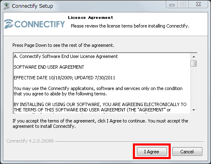Click the Connectify 4.2.0.26088 version label
Screen dimensions: 211x164
tap(30, 141)
